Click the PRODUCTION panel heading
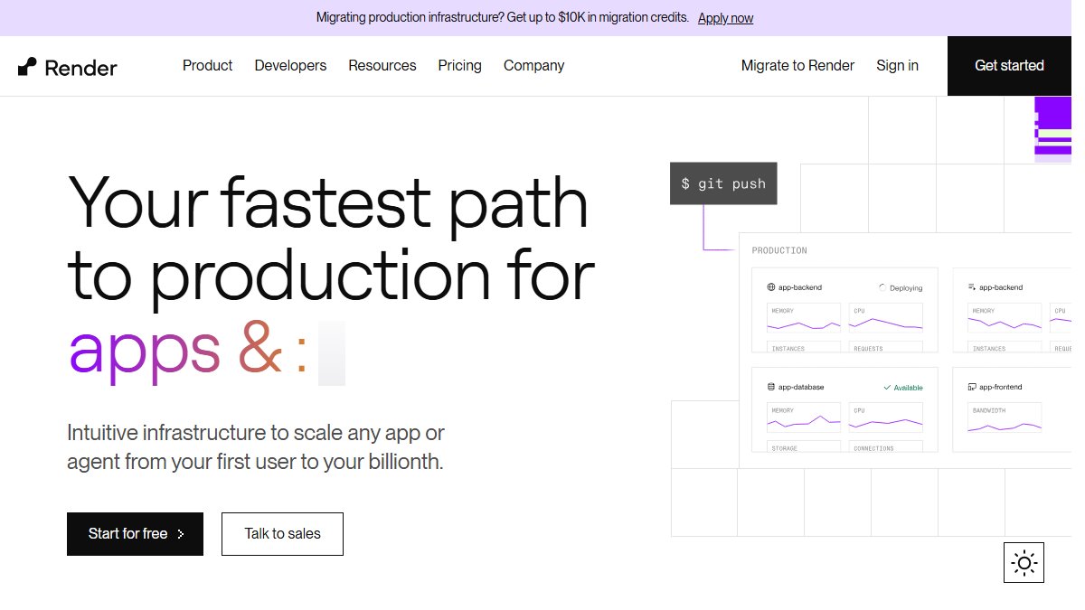1085x610 pixels. coord(779,250)
